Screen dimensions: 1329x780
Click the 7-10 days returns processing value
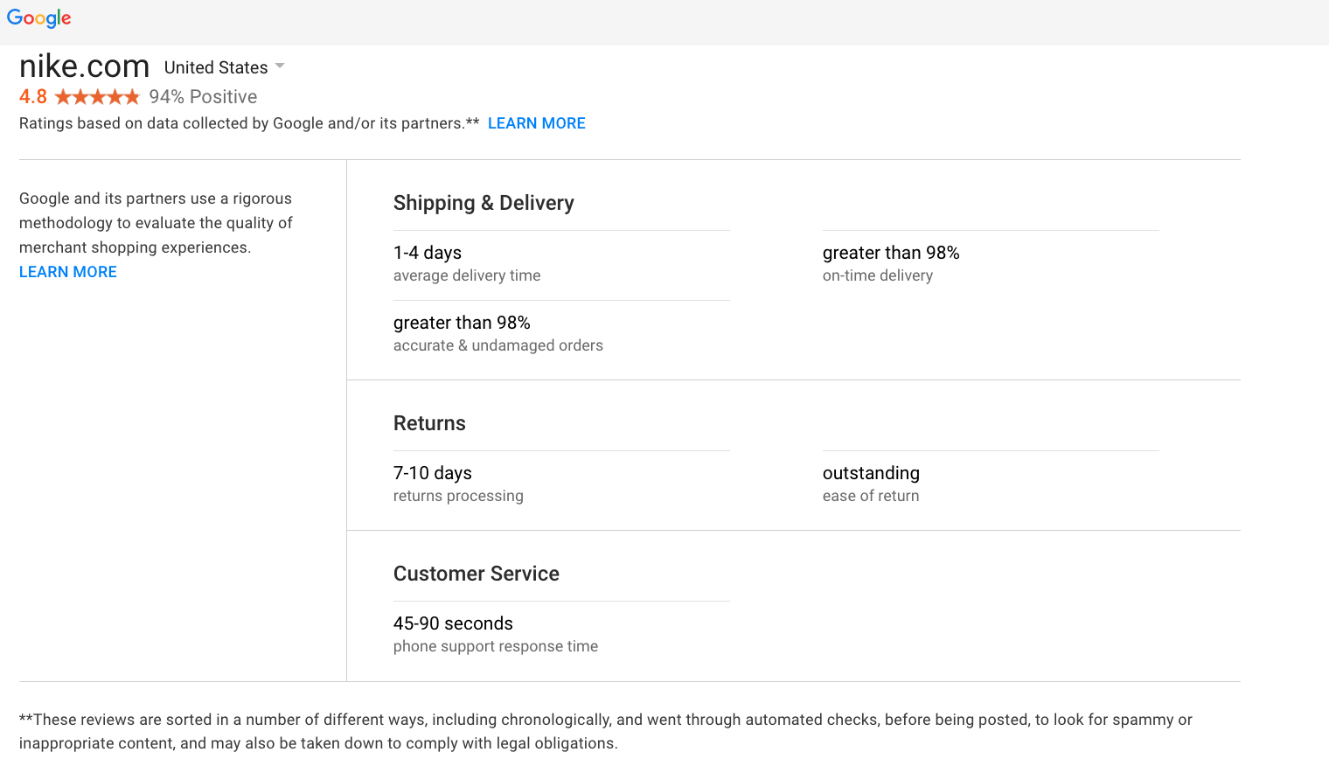tap(433, 473)
